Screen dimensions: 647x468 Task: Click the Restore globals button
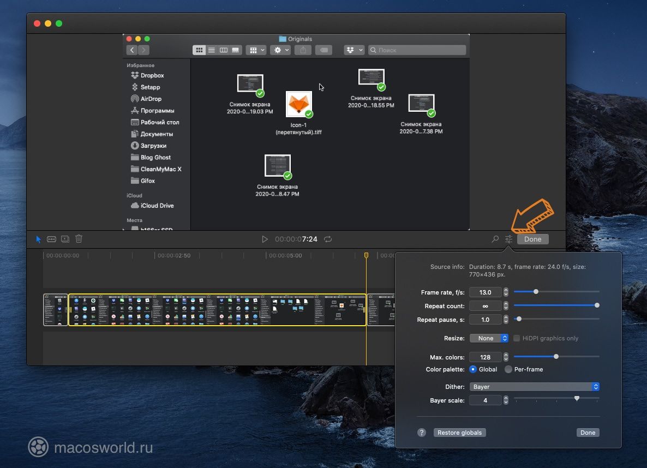(459, 433)
